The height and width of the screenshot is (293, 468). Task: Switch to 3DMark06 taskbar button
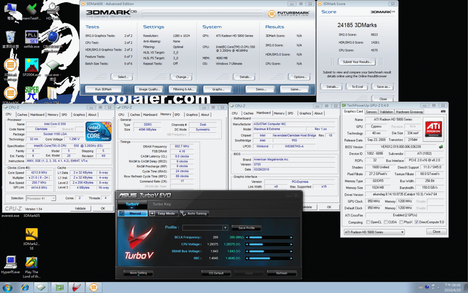(x=94, y=288)
